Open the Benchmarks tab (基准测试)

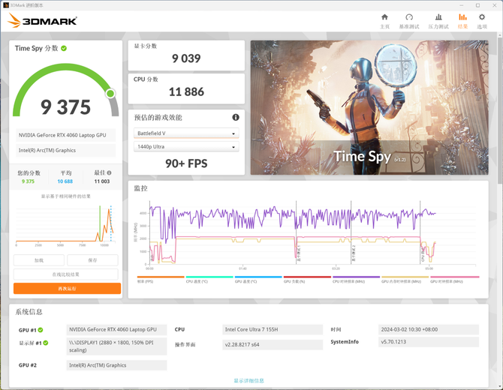point(408,21)
